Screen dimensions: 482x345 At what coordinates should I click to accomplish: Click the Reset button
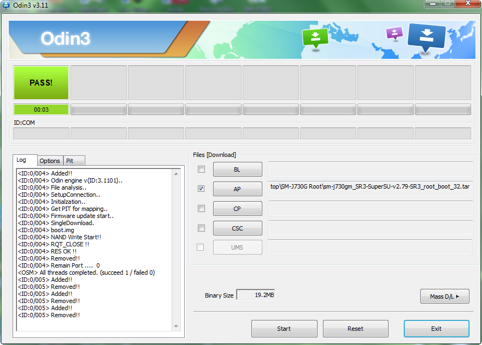[x=356, y=329]
